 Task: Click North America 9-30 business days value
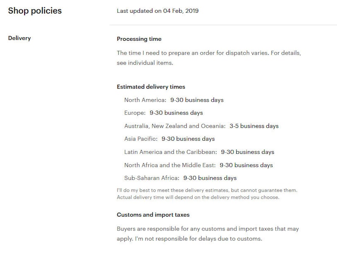coord(197,100)
